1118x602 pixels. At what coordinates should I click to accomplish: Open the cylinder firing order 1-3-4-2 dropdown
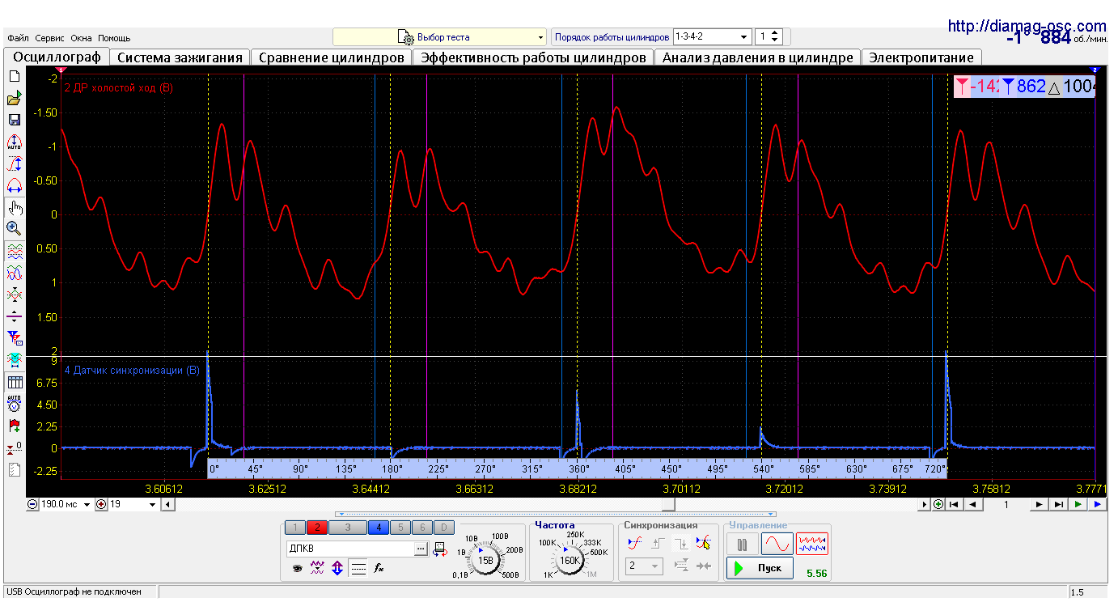(x=712, y=37)
